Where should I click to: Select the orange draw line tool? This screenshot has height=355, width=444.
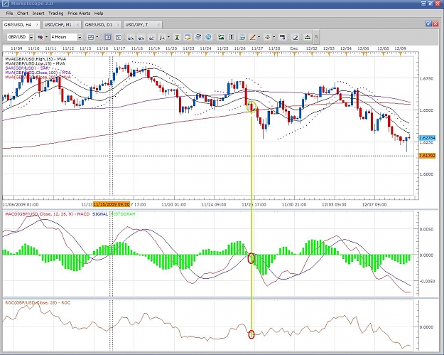tap(252, 37)
